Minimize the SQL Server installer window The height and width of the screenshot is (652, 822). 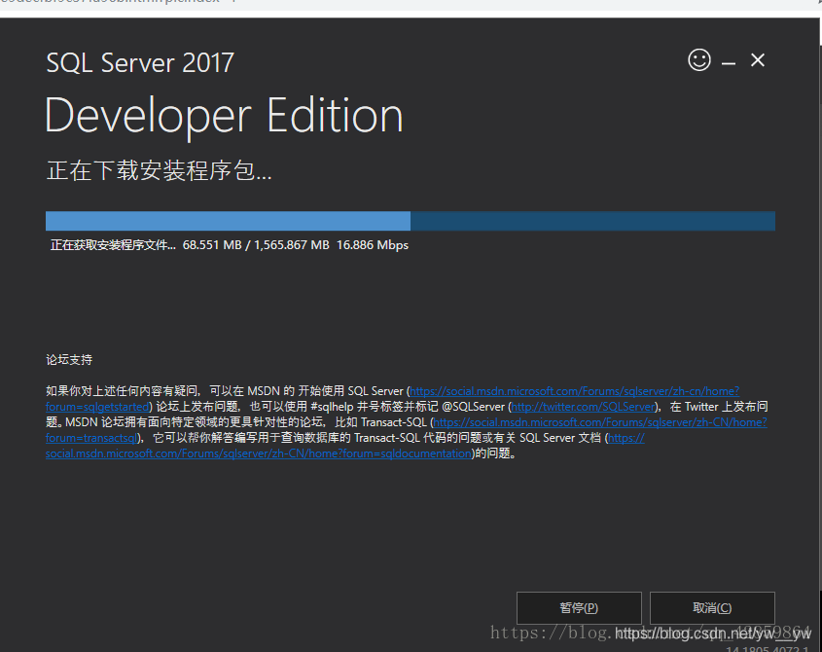tap(729, 63)
